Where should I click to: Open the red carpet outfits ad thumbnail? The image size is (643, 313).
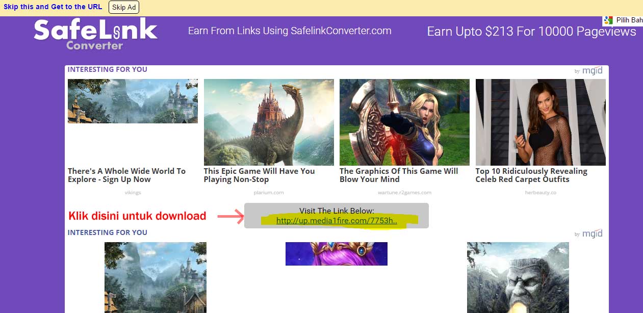[541, 122]
